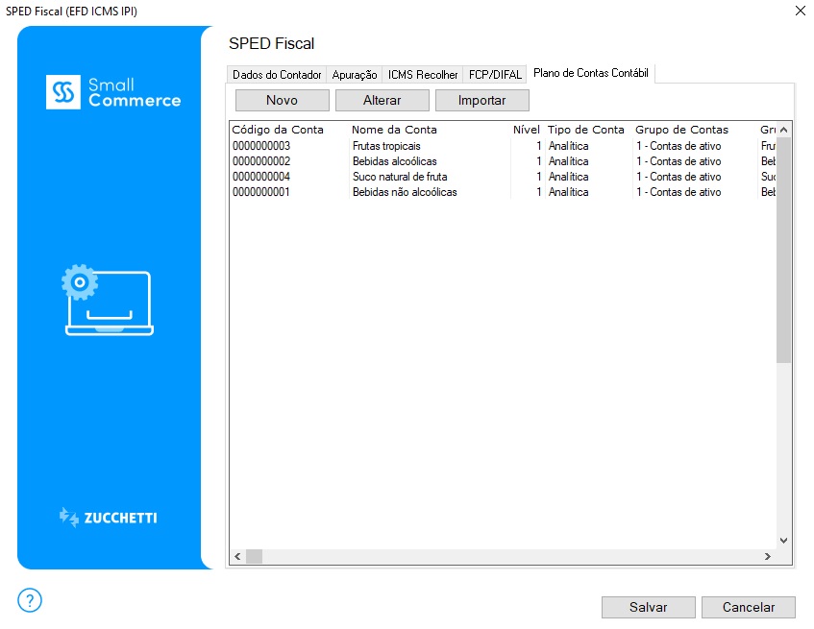Switch to Dados do Contador tab
This screenshot has height=629, width=814.
click(277, 75)
